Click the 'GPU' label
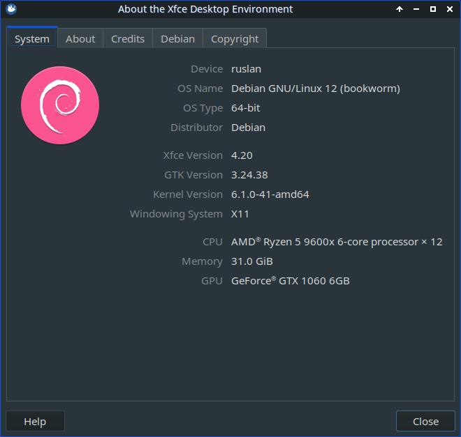The height and width of the screenshot is (437, 461). click(212, 281)
